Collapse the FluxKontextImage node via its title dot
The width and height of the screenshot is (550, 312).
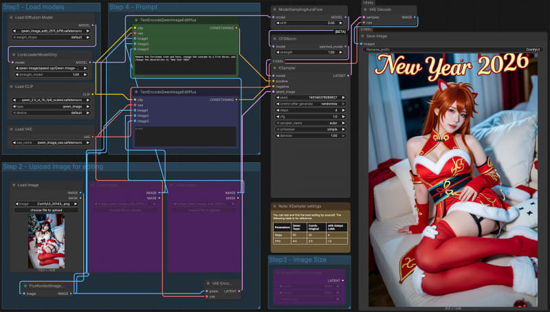pos(25,286)
